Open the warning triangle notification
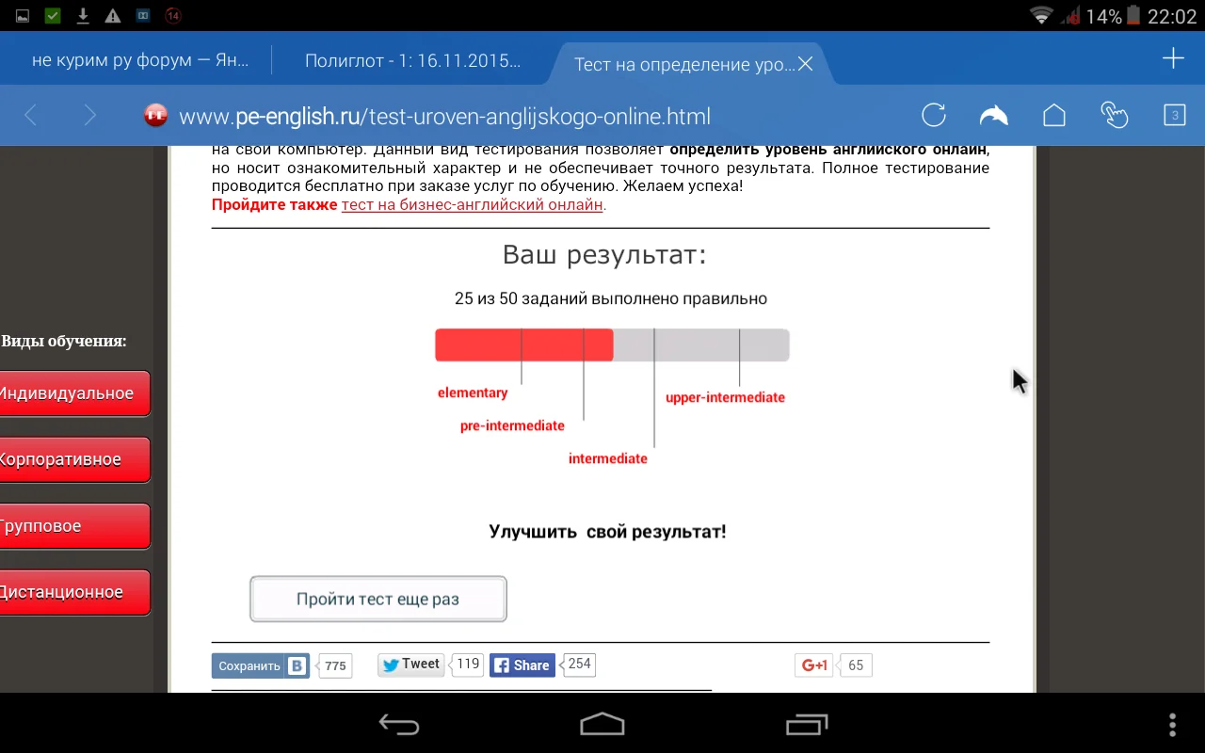The image size is (1205, 753). tap(113, 16)
